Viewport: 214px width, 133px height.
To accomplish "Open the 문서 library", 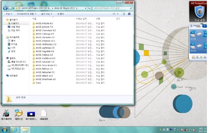I will (12, 41).
